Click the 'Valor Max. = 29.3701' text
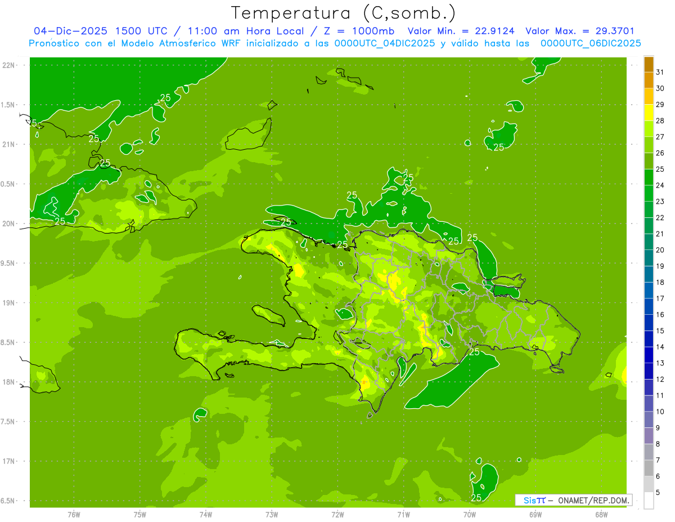This screenshot has height=522, width=675. [580, 31]
